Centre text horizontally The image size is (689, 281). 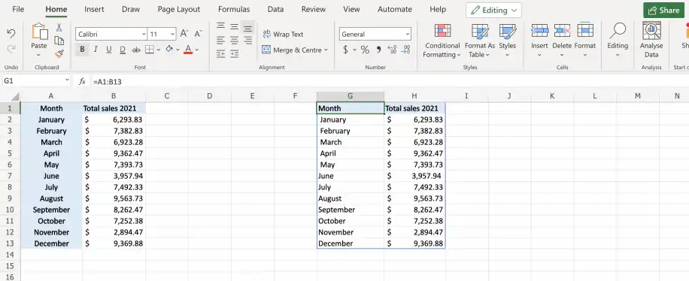[234, 41]
